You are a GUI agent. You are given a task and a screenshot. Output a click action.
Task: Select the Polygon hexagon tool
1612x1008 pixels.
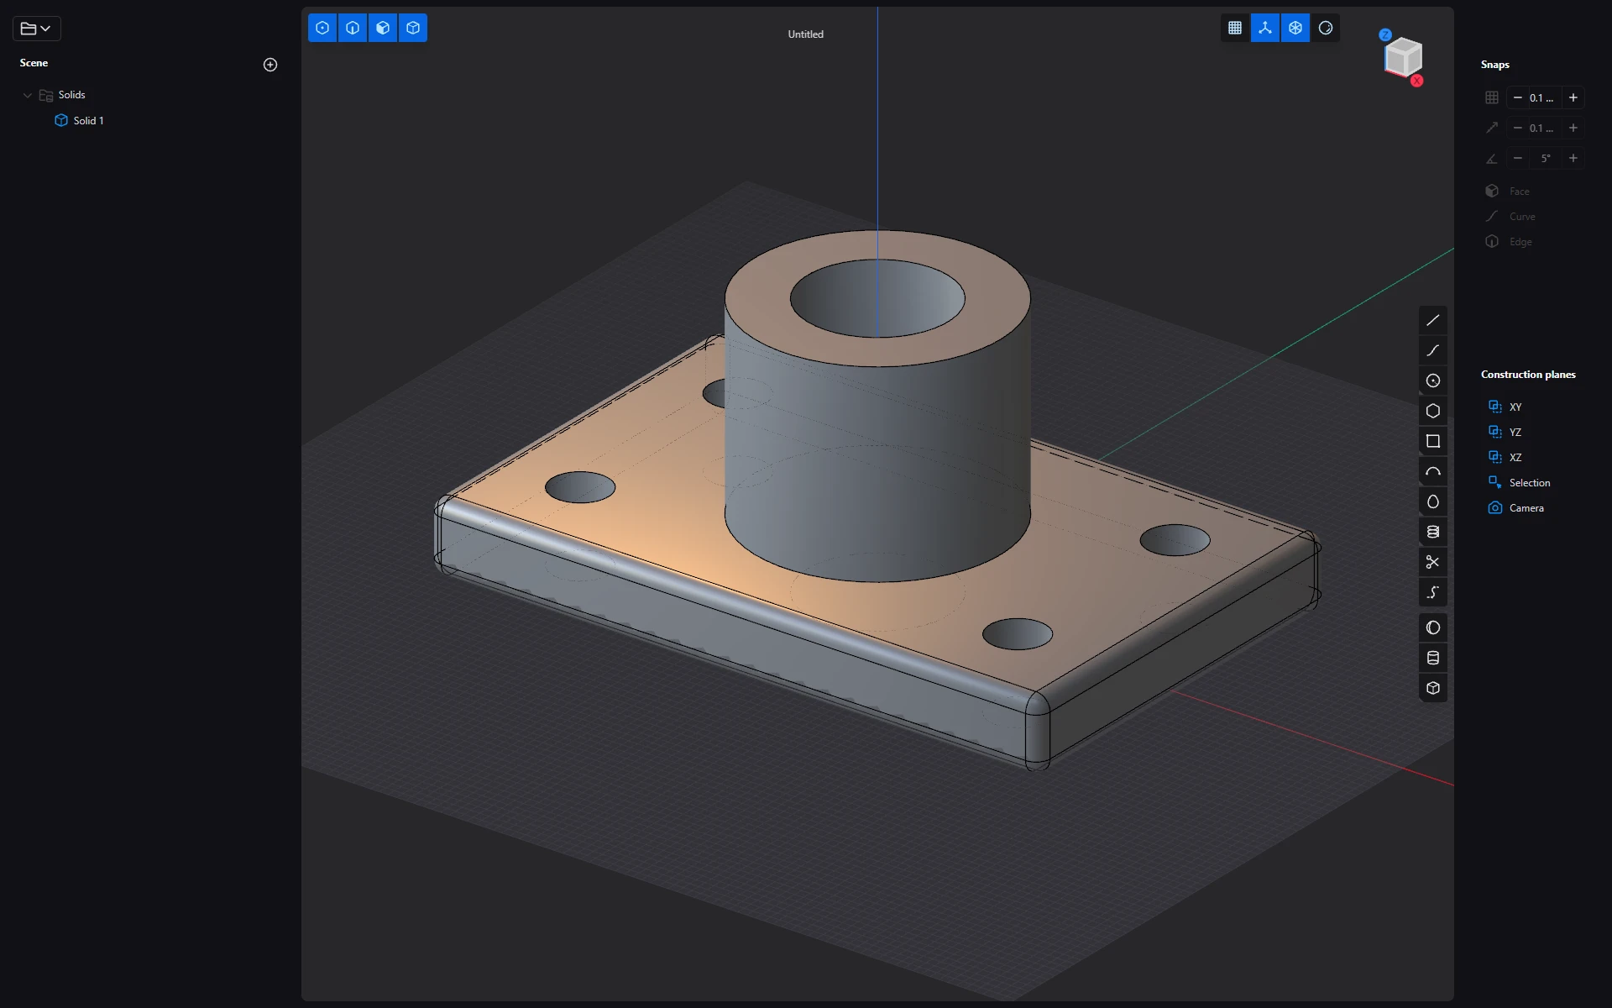pyautogui.click(x=1432, y=411)
